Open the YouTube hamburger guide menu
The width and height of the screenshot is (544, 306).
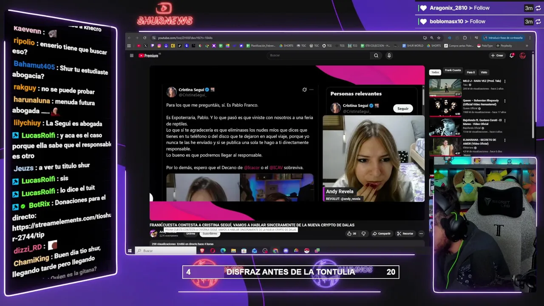132,56
